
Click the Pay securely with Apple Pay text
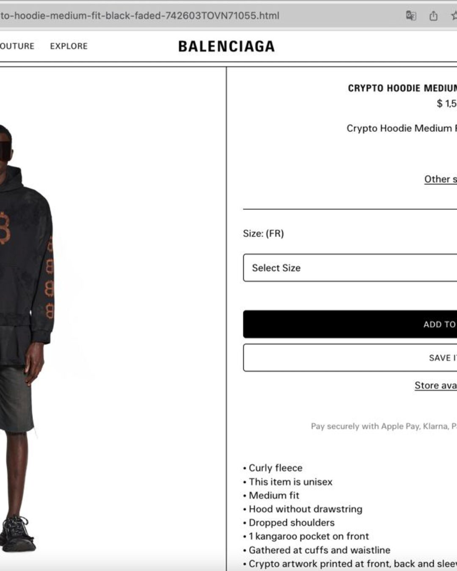point(384,426)
